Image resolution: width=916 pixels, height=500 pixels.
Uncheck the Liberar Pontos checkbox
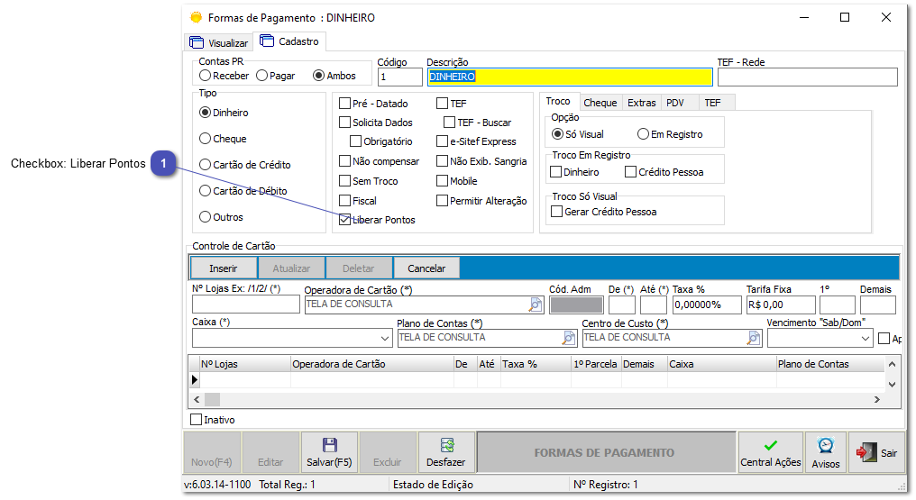(344, 220)
